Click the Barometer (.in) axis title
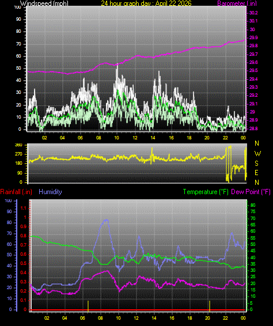This screenshot has height=326, width=273. [x=237, y=3]
